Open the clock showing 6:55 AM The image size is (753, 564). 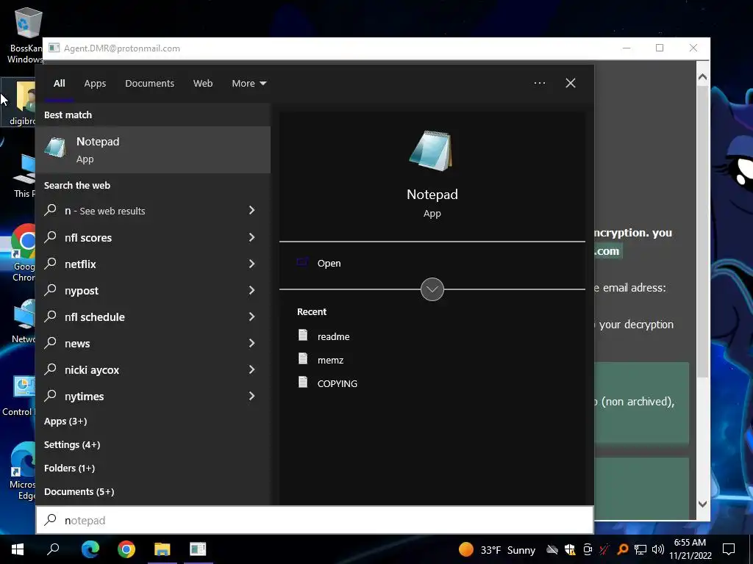690,549
